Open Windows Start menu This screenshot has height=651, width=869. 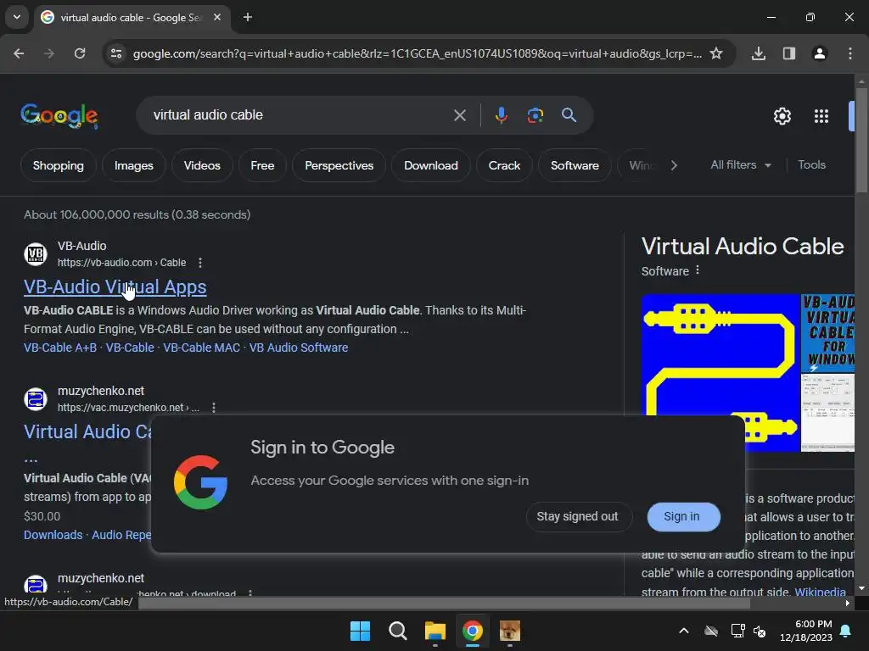tap(360, 631)
